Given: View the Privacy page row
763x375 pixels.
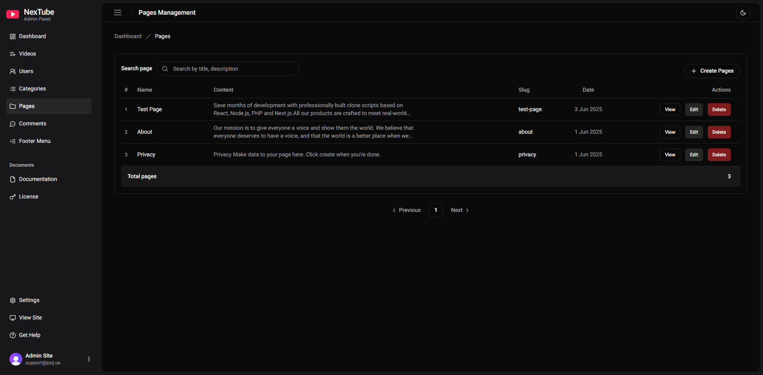Looking at the screenshot, I should click(670, 155).
